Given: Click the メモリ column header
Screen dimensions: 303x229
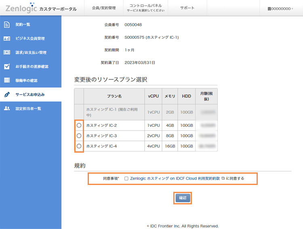Looking at the screenshot, I should (x=170, y=96).
